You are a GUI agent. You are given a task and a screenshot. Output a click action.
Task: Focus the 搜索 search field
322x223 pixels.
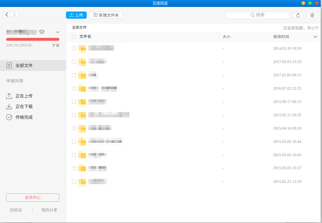point(257,15)
